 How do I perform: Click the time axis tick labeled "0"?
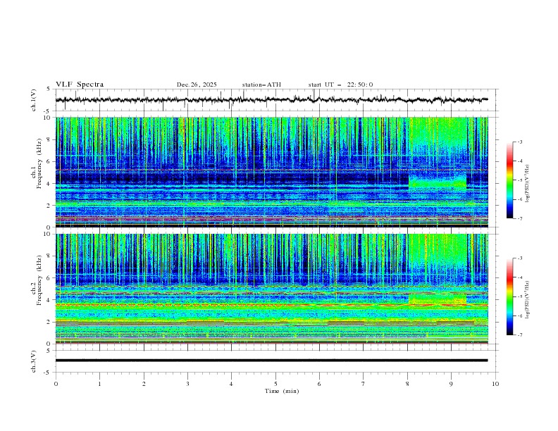[x=56, y=384]
